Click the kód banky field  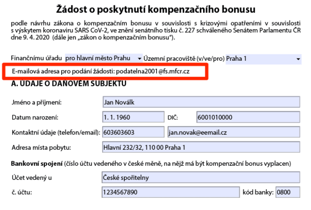pos(288,192)
